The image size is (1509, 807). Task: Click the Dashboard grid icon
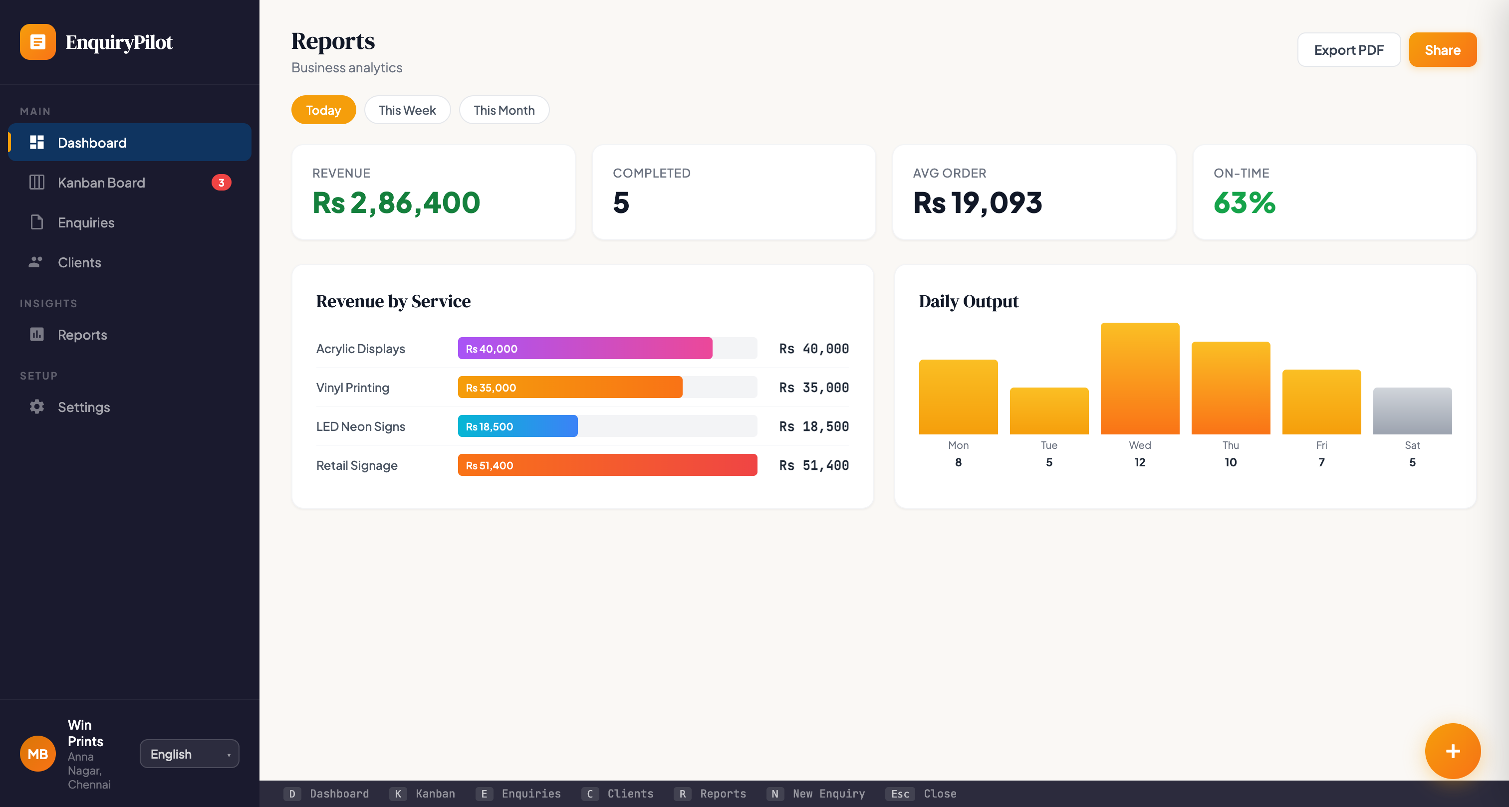[37, 142]
